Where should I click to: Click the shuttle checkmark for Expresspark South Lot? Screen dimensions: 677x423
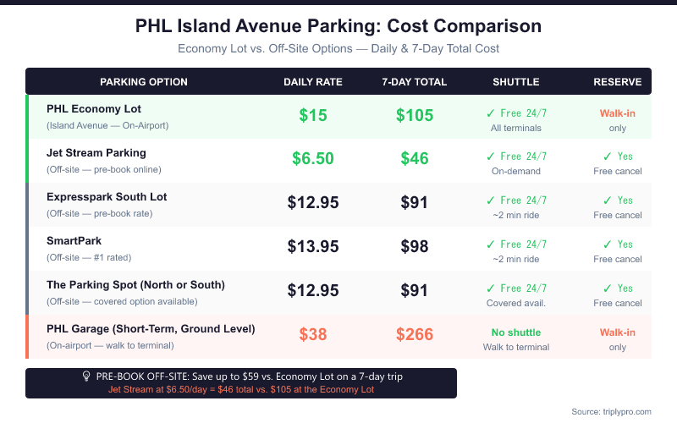pyautogui.click(x=491, y=201)
